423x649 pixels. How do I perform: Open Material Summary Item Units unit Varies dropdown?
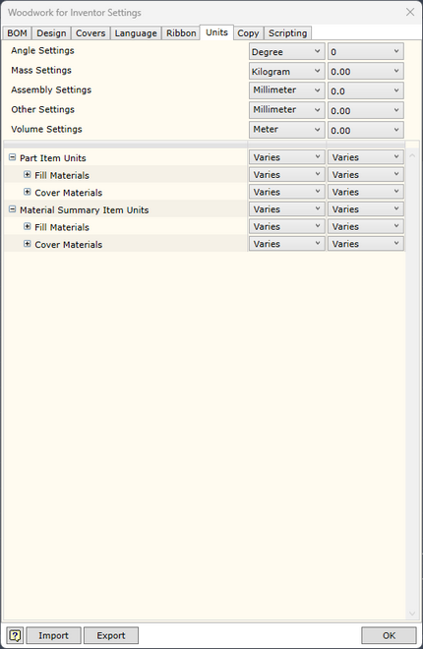tap(287, 209)
